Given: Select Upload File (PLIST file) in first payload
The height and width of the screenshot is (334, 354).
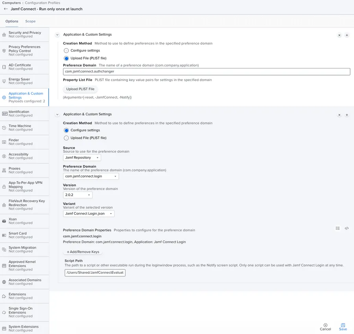Looking at the screenshot, I should point(66,58).
